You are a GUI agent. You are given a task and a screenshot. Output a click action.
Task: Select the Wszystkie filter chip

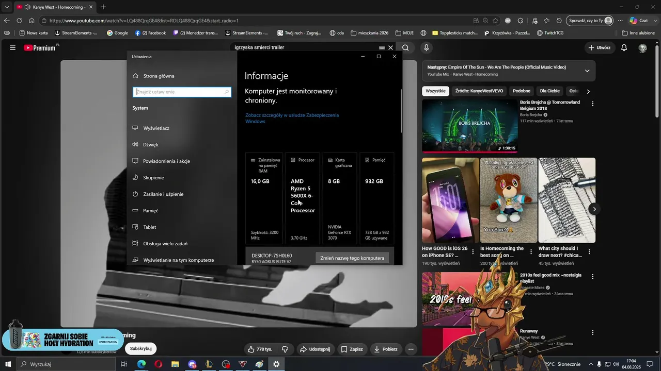click(436, 91)
